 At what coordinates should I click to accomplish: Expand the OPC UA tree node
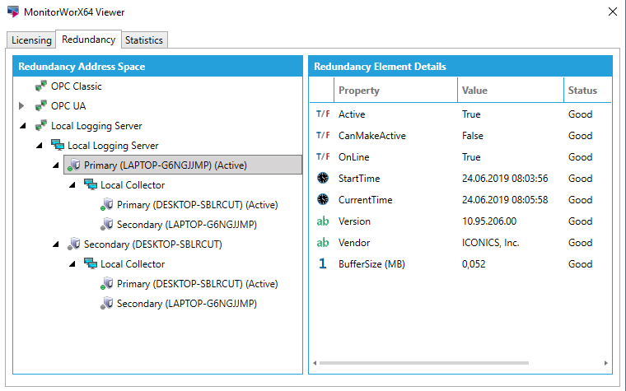click(x=21, y=105)
